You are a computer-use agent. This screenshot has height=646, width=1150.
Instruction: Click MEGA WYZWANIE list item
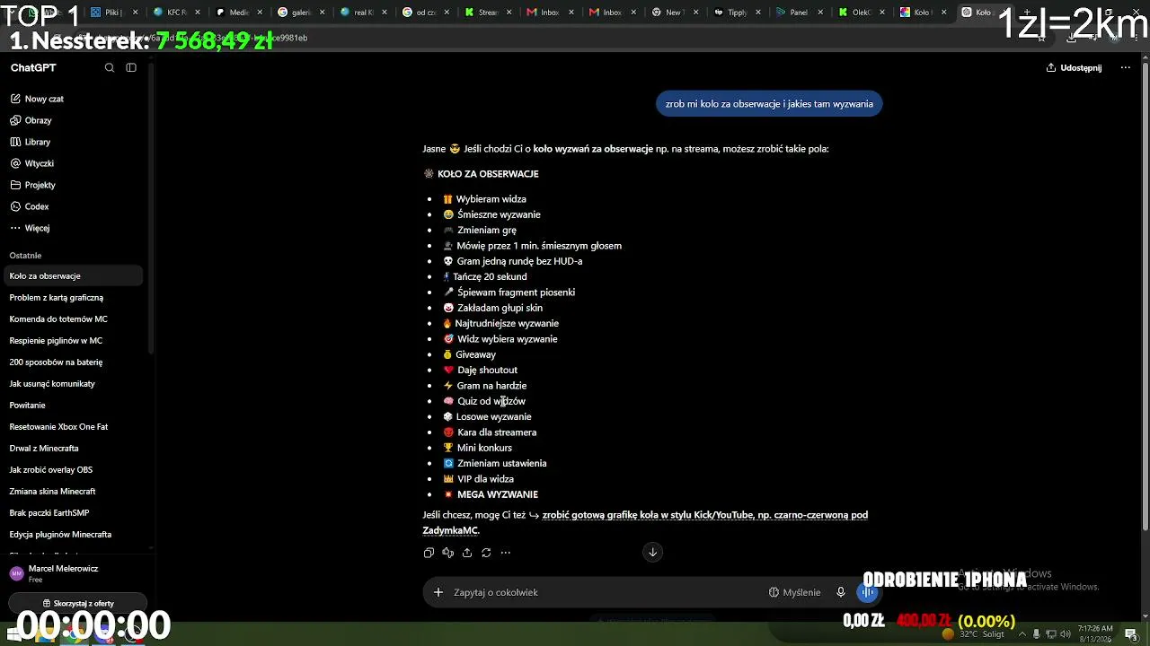(x=498, y=494)
